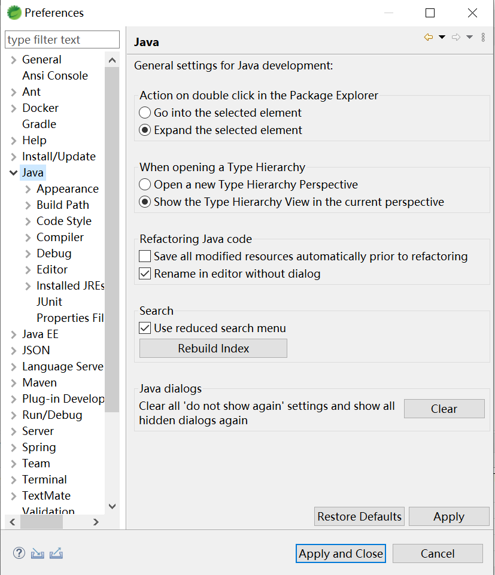Collapse the Java tree node
This screenshot has width=495, height=575.
click(x=13, y=172)
